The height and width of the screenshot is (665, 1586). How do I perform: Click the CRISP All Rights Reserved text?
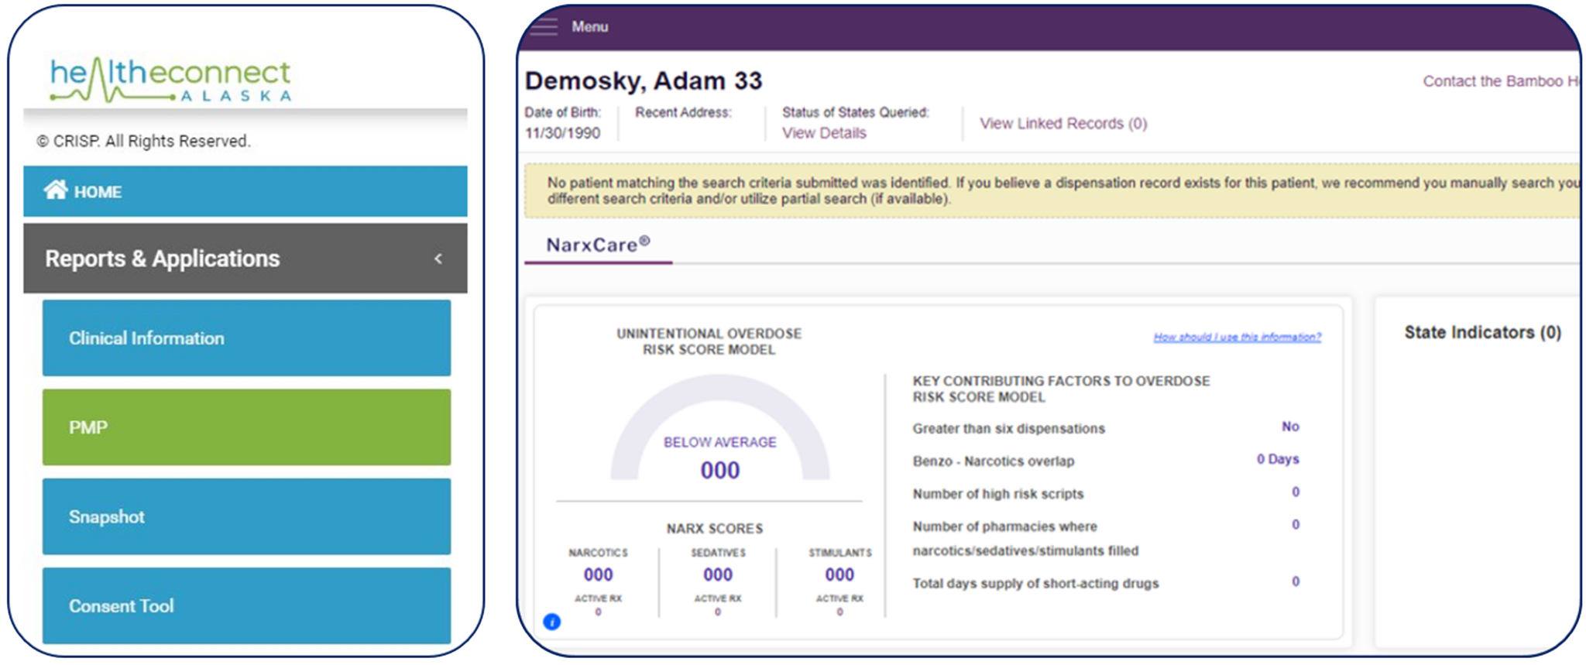tap(144, 141)
